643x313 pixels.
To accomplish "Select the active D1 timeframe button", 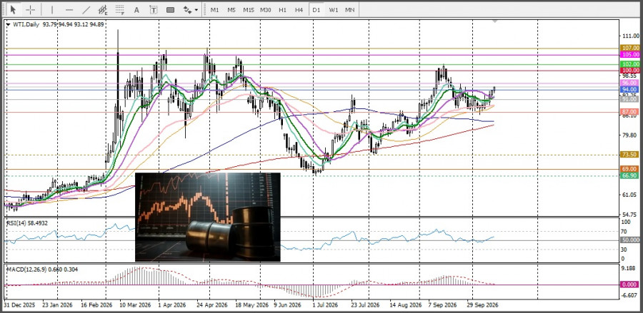I will 316,9.
